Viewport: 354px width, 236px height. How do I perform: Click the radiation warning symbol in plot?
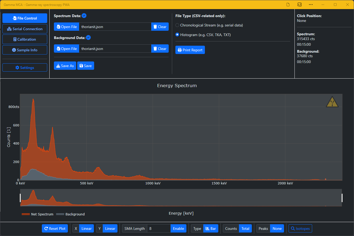tap(332, 102)
